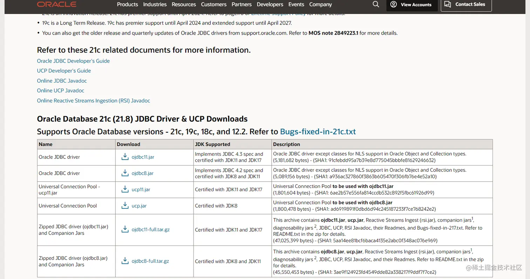
Task: Click the '(5,181,682 bytes)' description text
Action: pos(291,160)
